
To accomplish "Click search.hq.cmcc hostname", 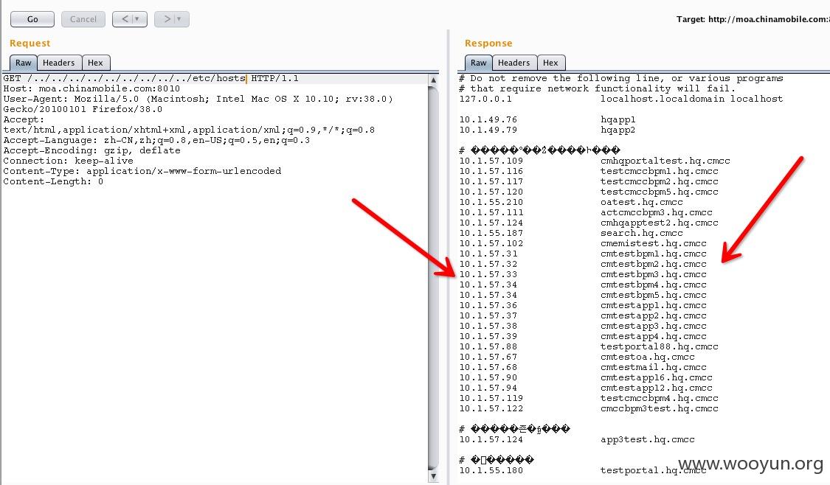I will click(x=642, y=233).
